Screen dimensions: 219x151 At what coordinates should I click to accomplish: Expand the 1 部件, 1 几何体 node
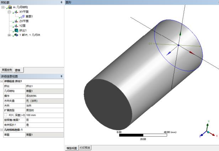click(9, 35)
